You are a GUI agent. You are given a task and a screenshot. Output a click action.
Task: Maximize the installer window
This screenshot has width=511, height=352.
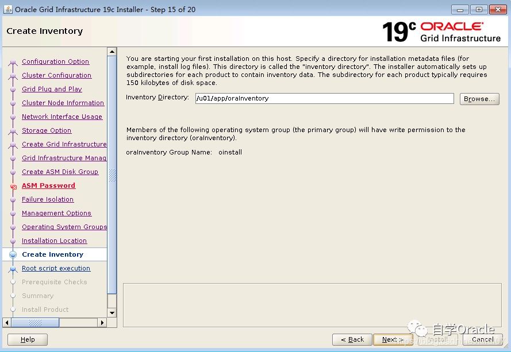(479, 9)
